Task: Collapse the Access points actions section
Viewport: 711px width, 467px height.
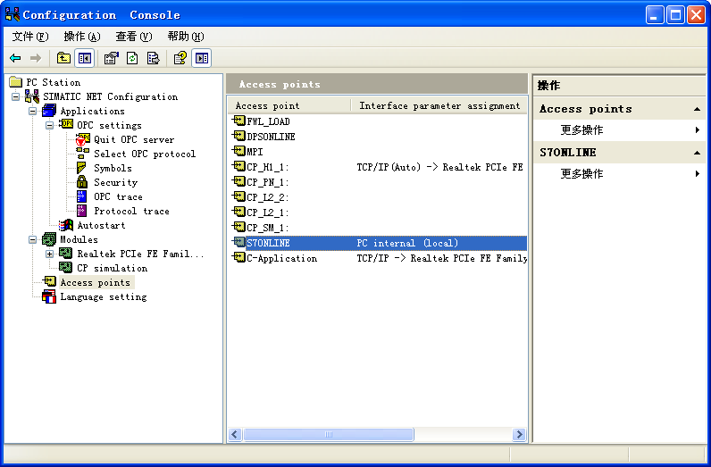Action: point(697,109)
